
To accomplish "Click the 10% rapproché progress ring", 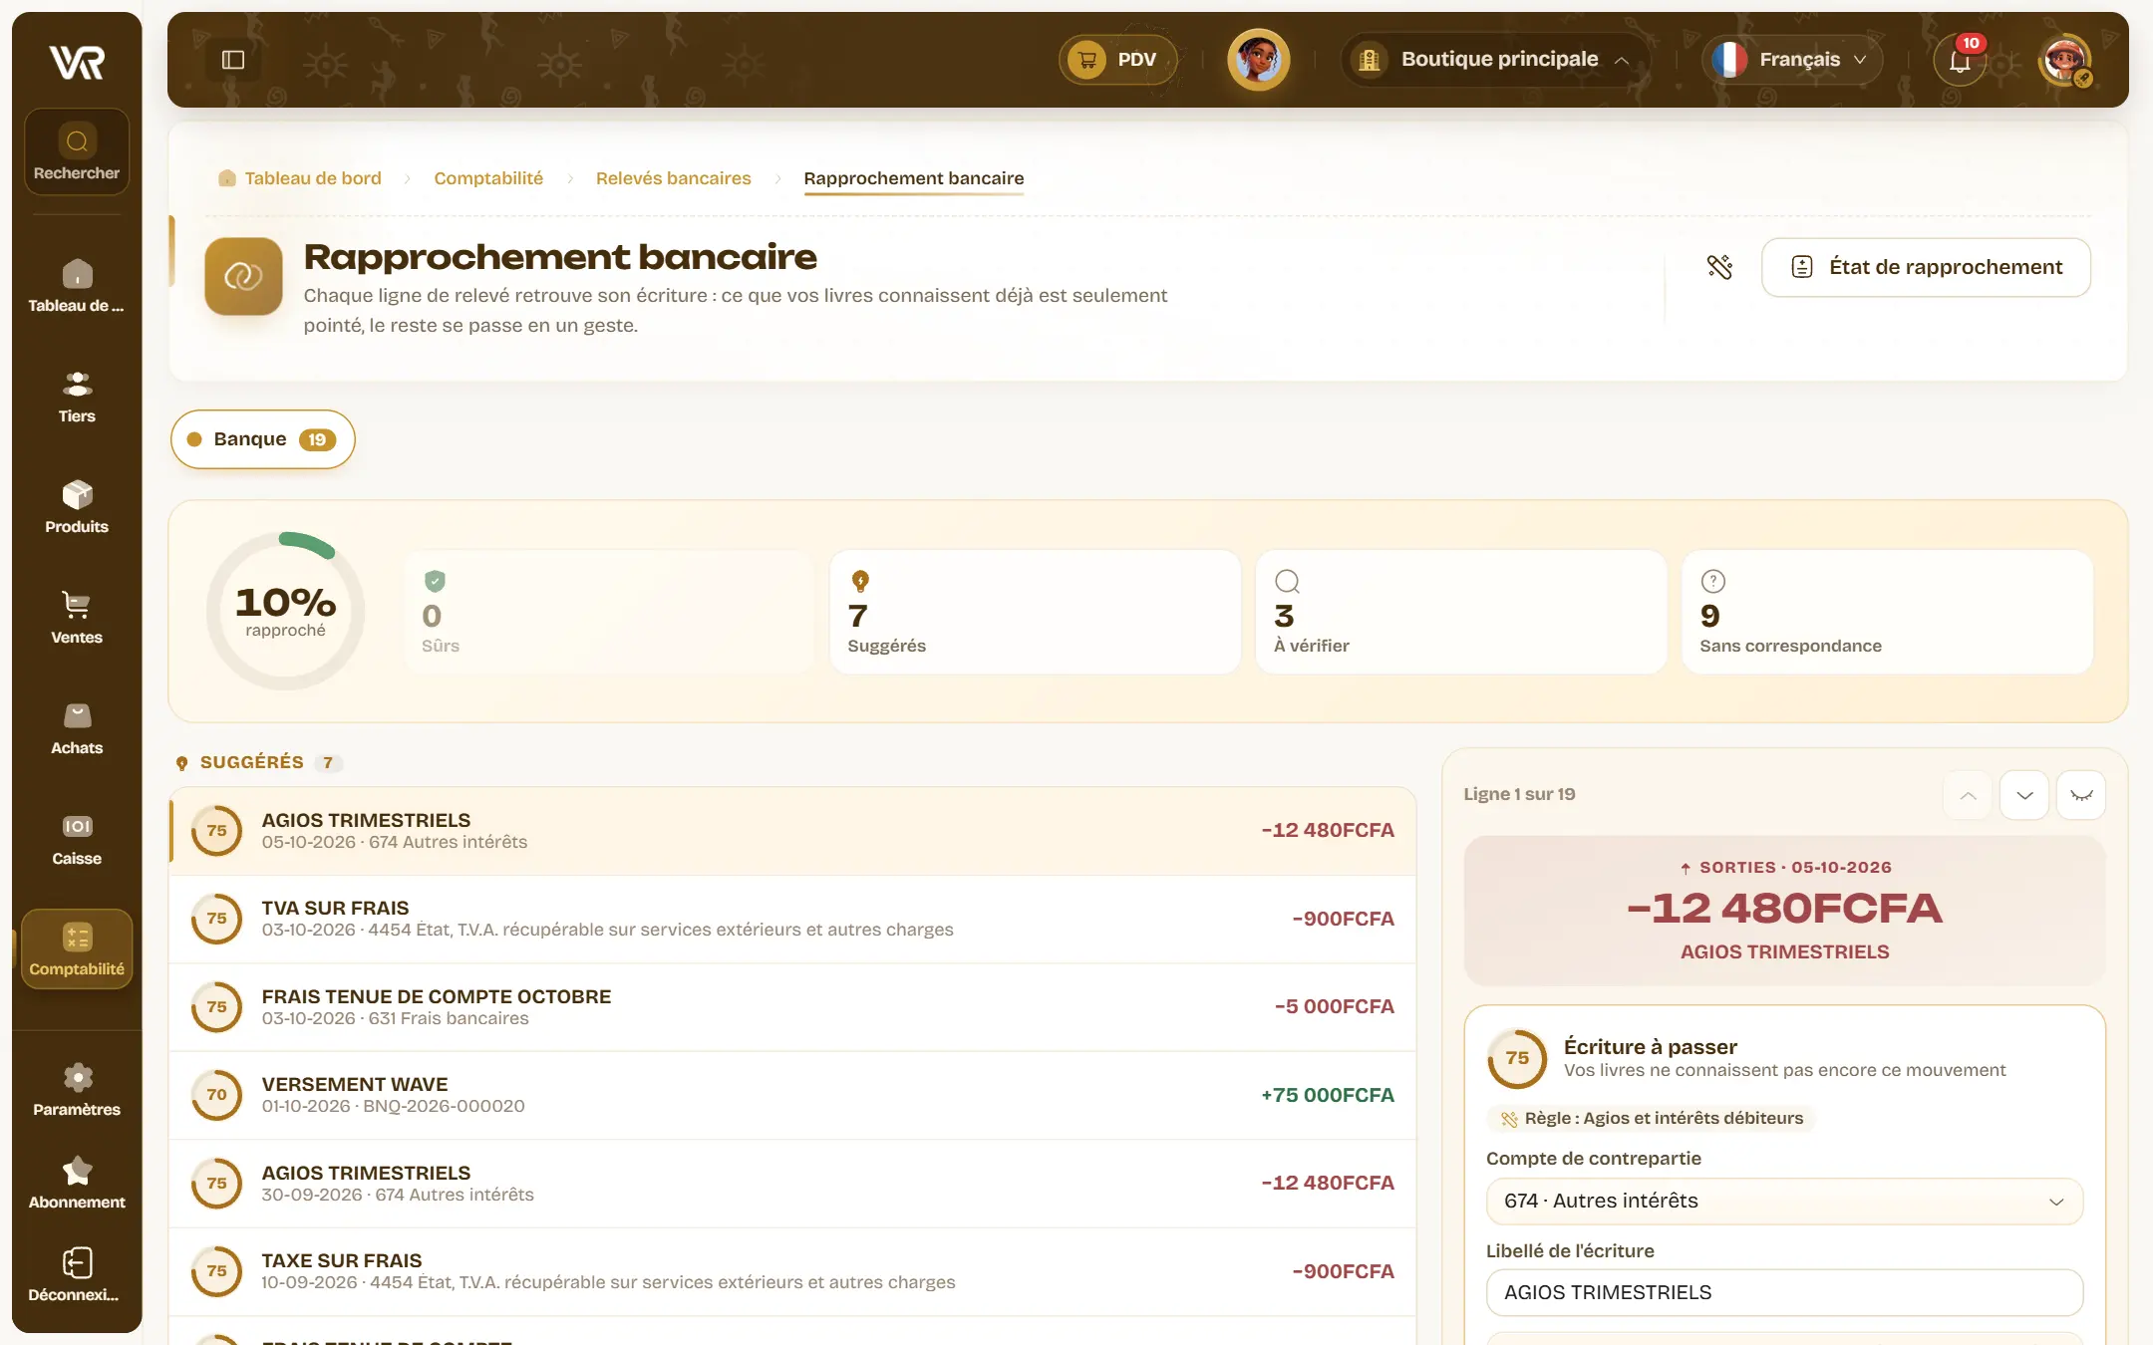I will 285,611.
